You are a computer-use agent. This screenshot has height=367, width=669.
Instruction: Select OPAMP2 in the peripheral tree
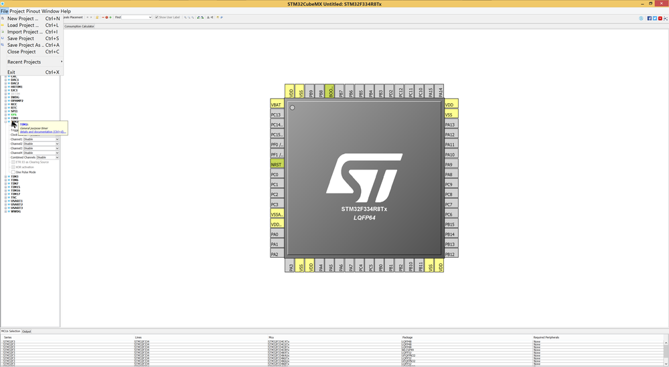[17, 100]
